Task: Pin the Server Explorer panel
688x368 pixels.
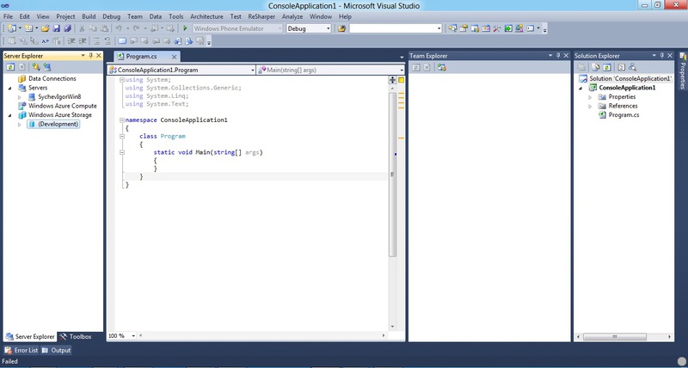Action: 91,56
